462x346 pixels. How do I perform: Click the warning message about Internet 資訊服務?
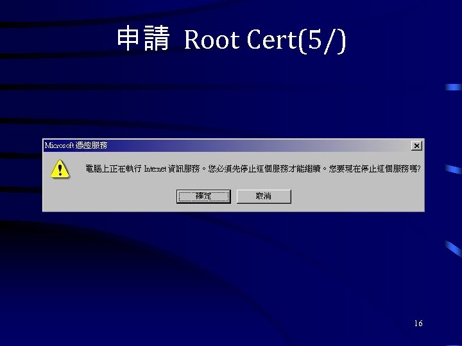pyautogui.click(x=253, y=169)
